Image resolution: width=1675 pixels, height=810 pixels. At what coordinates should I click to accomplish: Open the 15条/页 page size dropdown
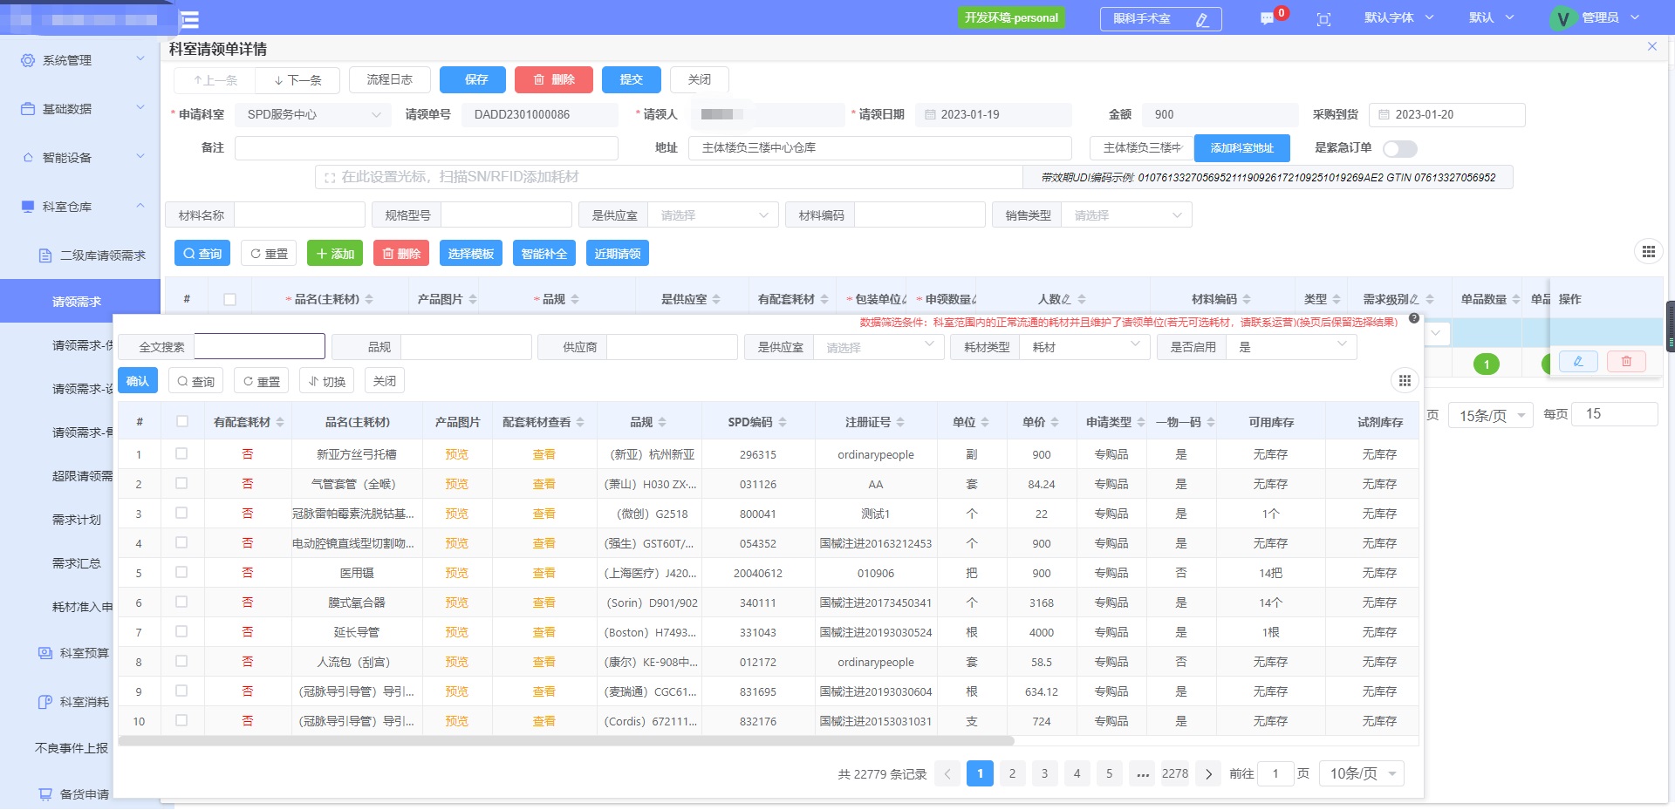click(x=1491, y=415)
